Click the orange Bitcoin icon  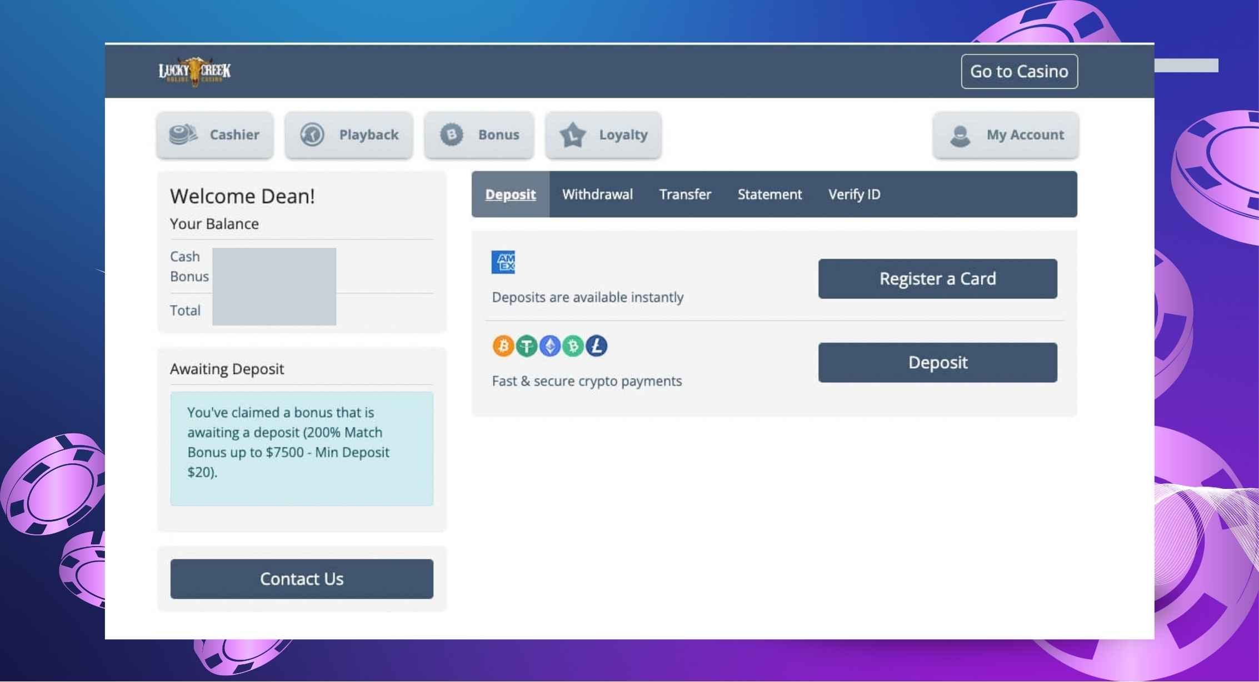(503, 346)
